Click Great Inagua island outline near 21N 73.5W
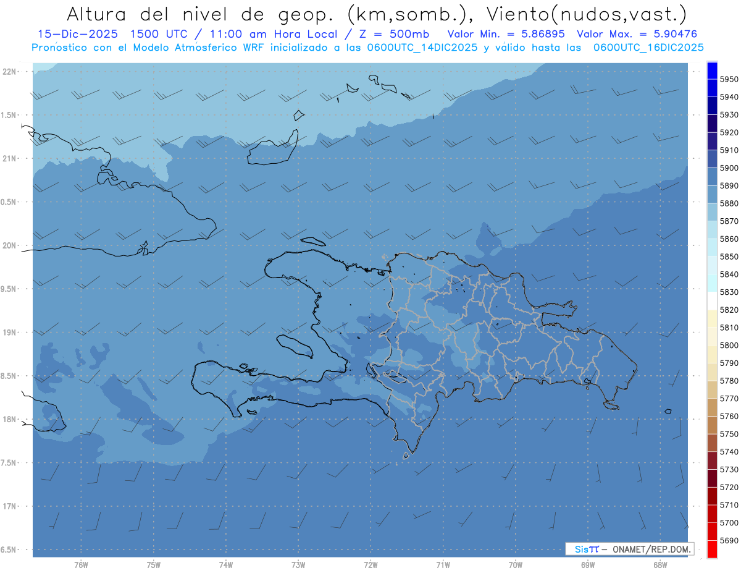 pyautogui.click(x=273, y=147)
